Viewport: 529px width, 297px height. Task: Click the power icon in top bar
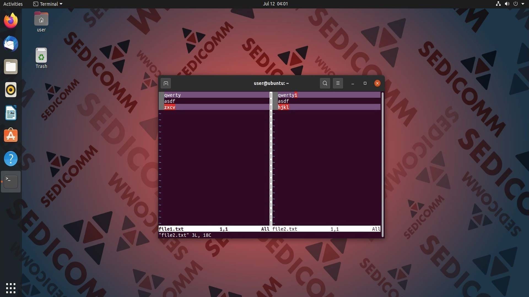(x=515, y=4)
